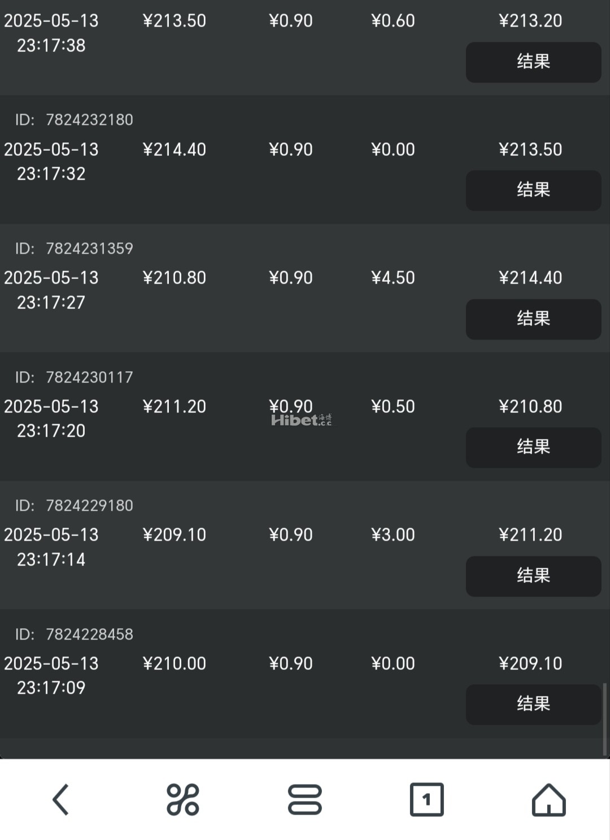The width and height of the screenshot is (610, 840).
Task: Select the 23:17:09 timestamp
Action: [51, 687]
